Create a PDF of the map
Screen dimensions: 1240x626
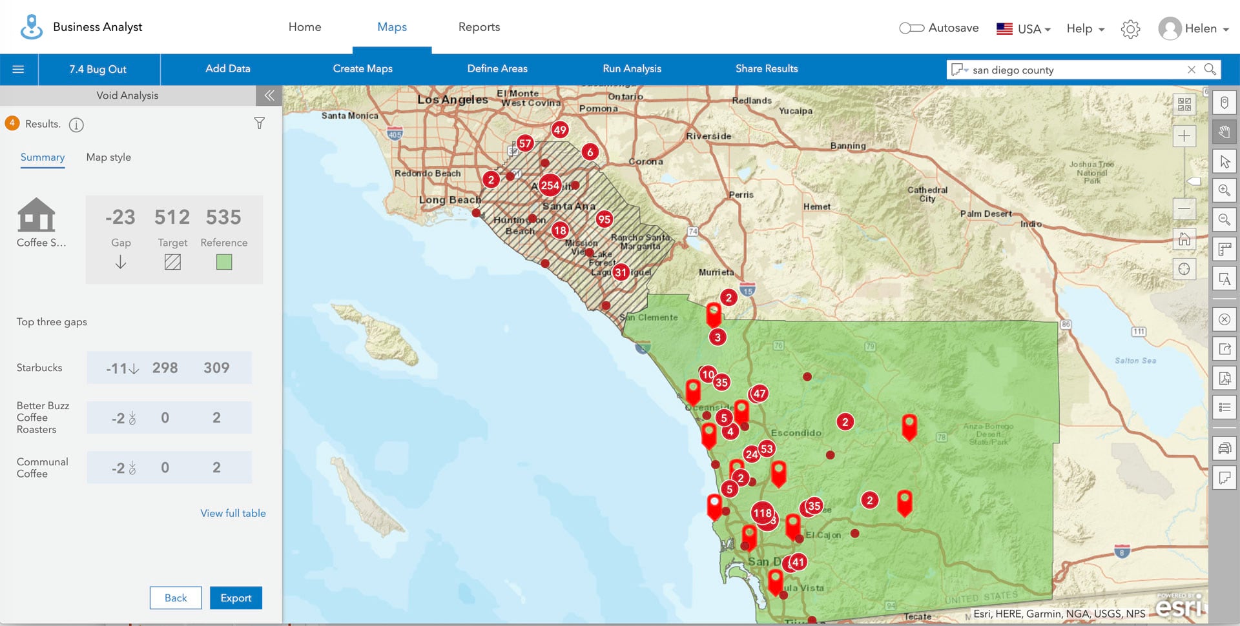[x=1224, y=378]
